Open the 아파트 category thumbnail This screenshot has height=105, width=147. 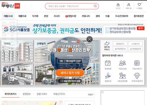17,51
